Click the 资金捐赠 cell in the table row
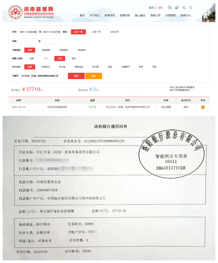 (x=166, y=107)
